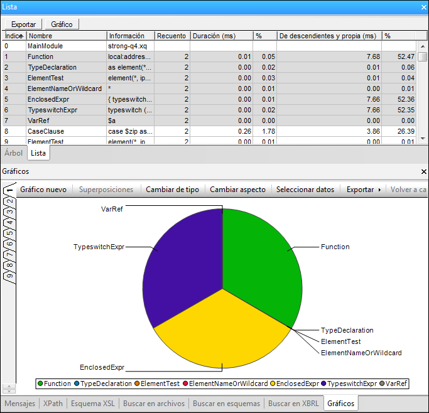
Task: Switch to chart tab 5
Action: 10,234
